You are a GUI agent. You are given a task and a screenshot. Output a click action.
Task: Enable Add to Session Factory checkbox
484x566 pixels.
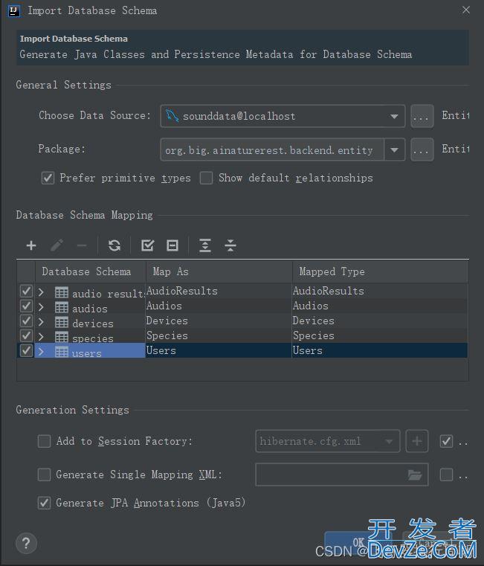tap(44, 441)
